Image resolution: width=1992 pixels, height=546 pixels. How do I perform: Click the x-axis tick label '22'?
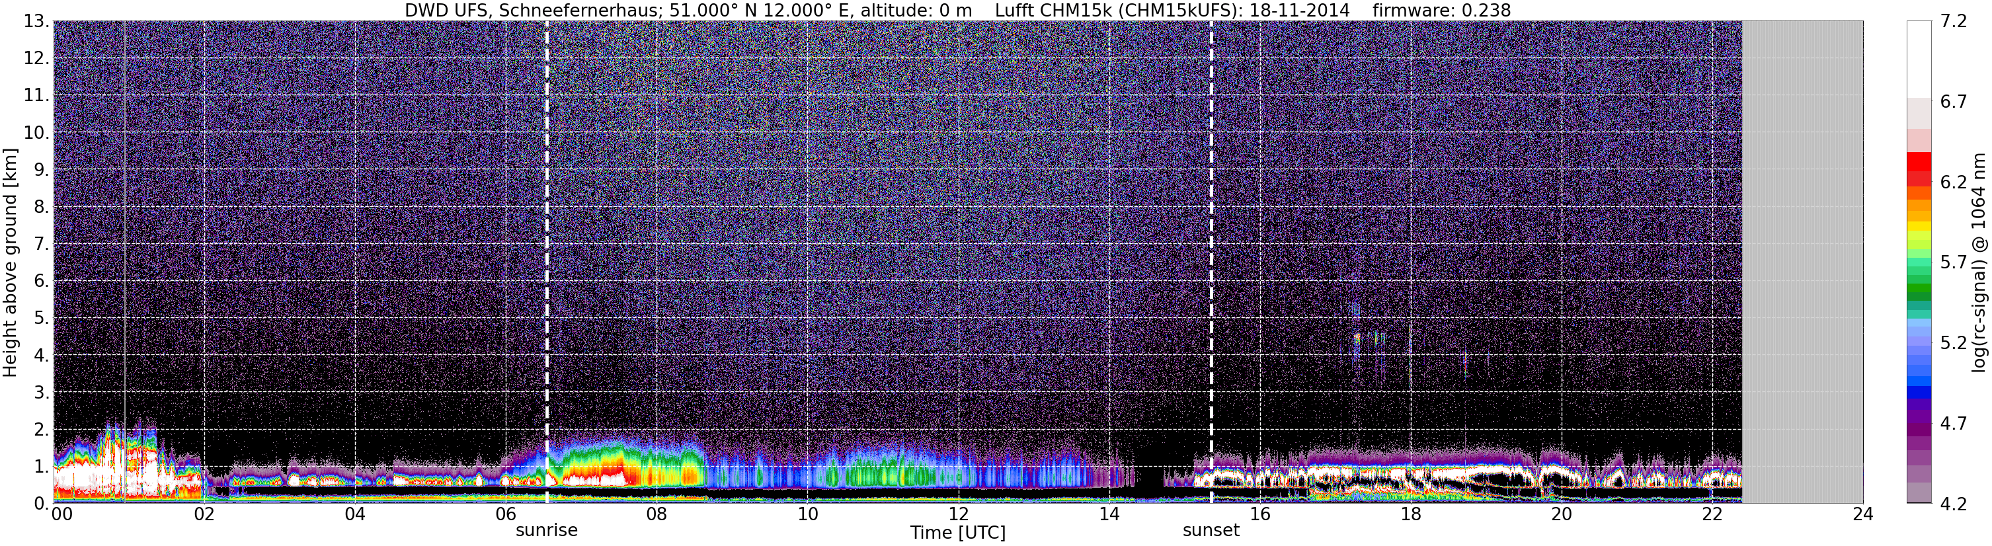[x=1712, y=514]
